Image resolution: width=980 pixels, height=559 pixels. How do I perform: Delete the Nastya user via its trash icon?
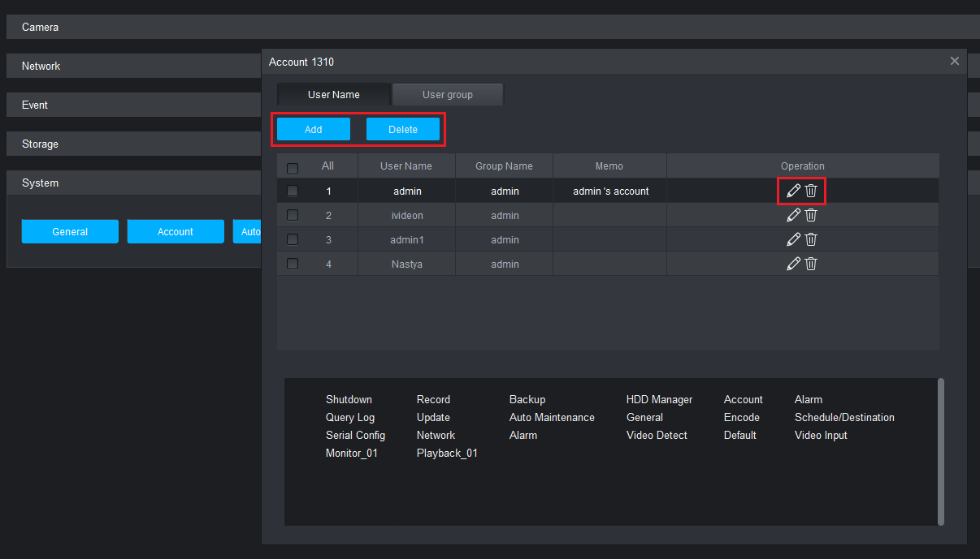click(x=811, y=264)
